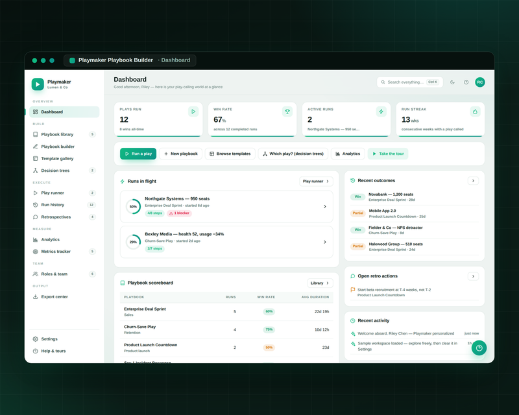Screen dimensions: 519x415
Task: Focus the Search everything field
Action: [x=410, y=82]
